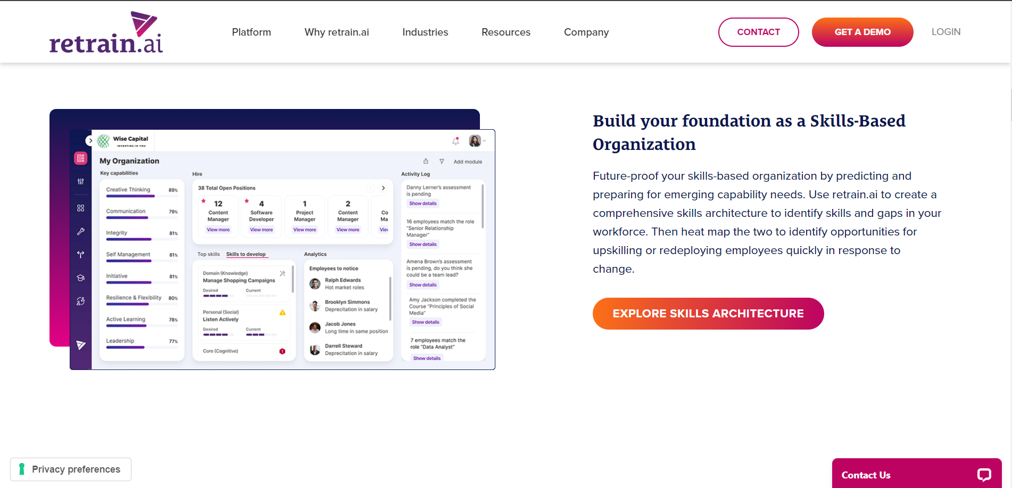The height and width of the screenshot is (488, 1012).
Task: Open the notification bell in dashboard
Action: coord(455,141)
